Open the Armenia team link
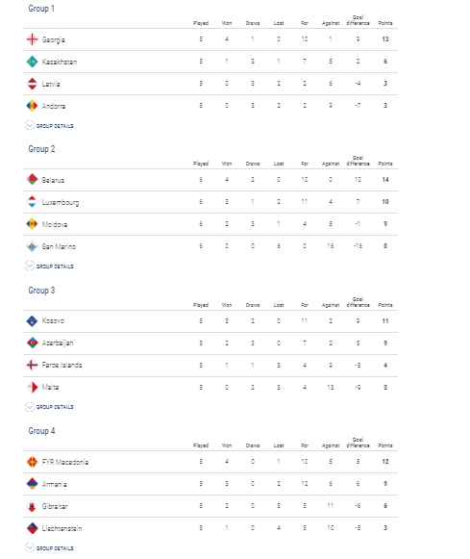The height and width of the screenshot is (559, 470). click(x=55, y=484)
